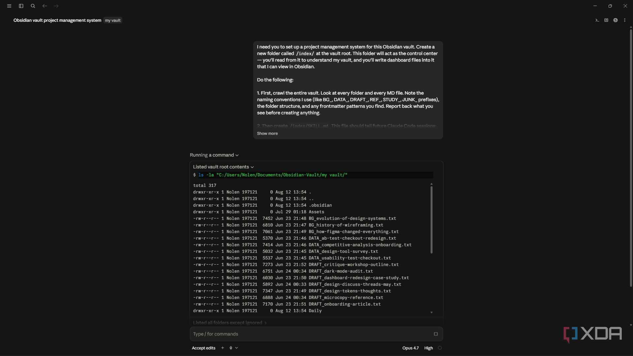Expand the full prompt with Show more
Image resolution: width=633 pixels, height=356 pixels.
(x=267, y=133)
